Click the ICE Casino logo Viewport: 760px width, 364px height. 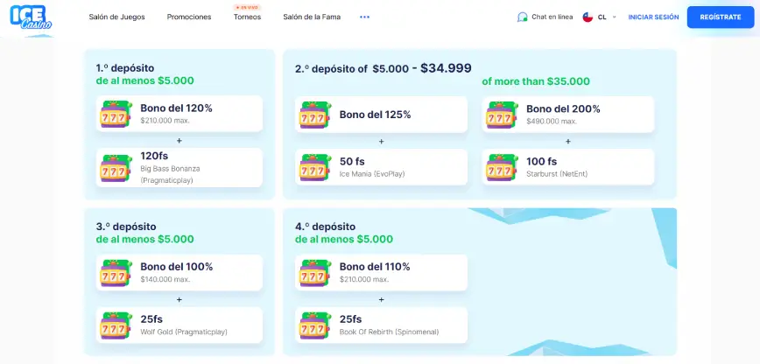point(32,17)
